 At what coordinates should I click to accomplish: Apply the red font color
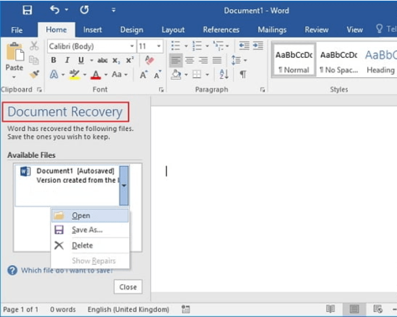96,74
